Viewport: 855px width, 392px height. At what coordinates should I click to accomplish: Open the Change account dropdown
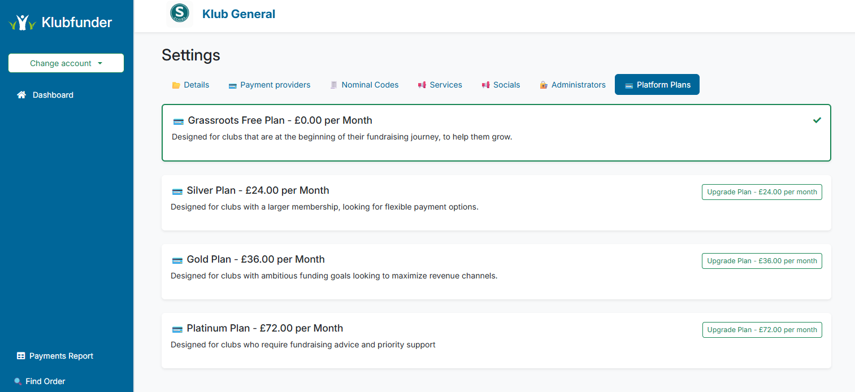coord(66,63)
